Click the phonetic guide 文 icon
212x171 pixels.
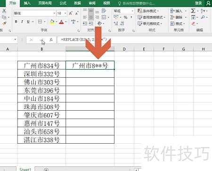(x=73, y=22)
